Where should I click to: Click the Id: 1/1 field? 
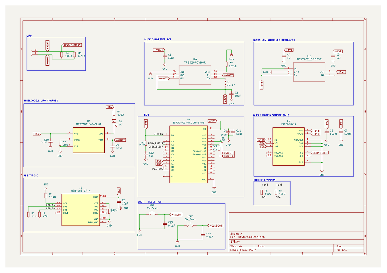pos(341,250)
